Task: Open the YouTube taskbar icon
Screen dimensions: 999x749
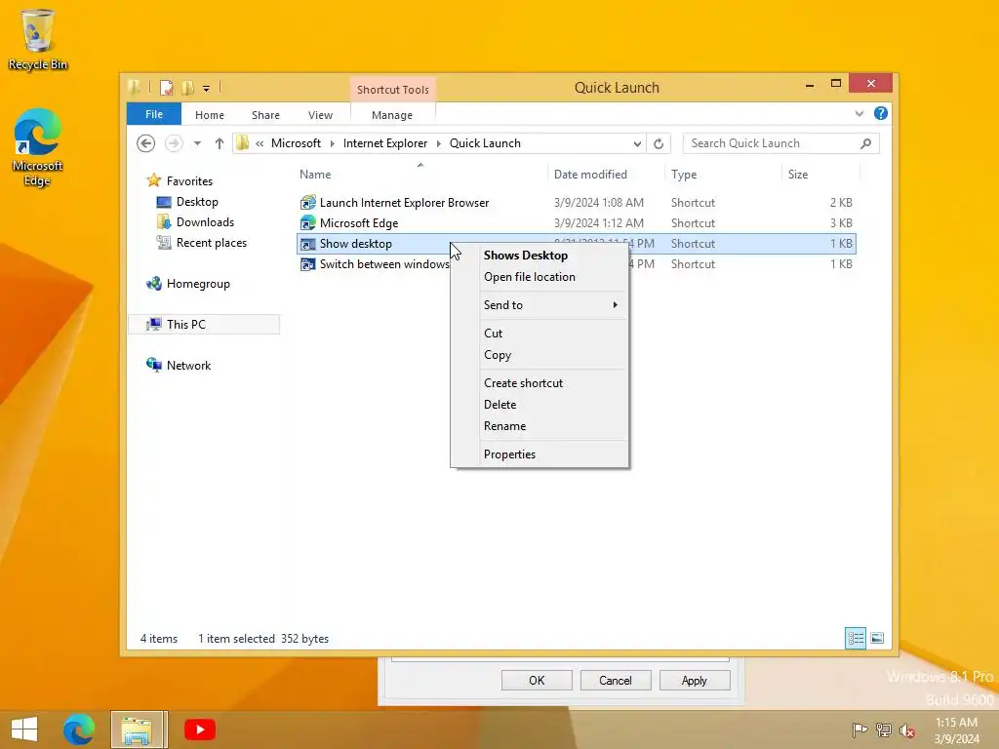Action: (199, 729)
